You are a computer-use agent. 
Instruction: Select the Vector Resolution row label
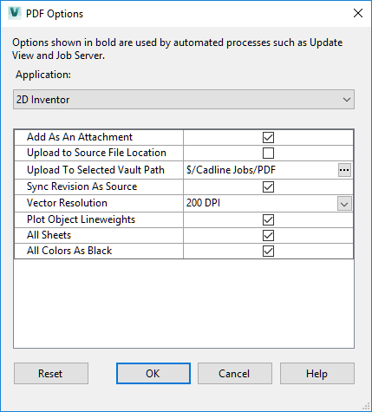[x=67, y=203]
